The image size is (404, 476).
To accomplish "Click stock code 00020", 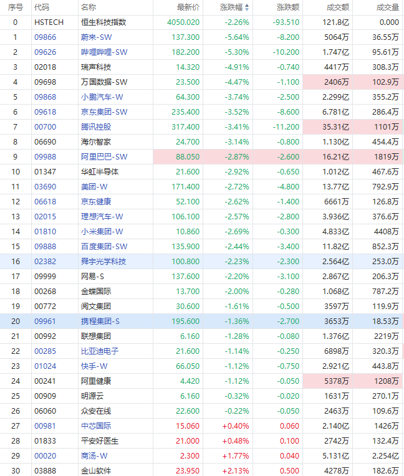I will tap(46, 455).
